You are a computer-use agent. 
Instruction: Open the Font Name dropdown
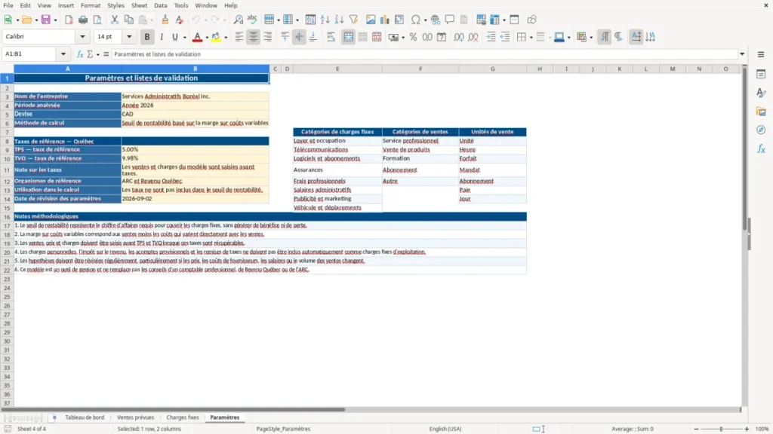pos(82,36)
